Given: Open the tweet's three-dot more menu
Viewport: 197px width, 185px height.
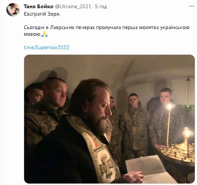Looking at the screenshot, I should tap(192, 6).
